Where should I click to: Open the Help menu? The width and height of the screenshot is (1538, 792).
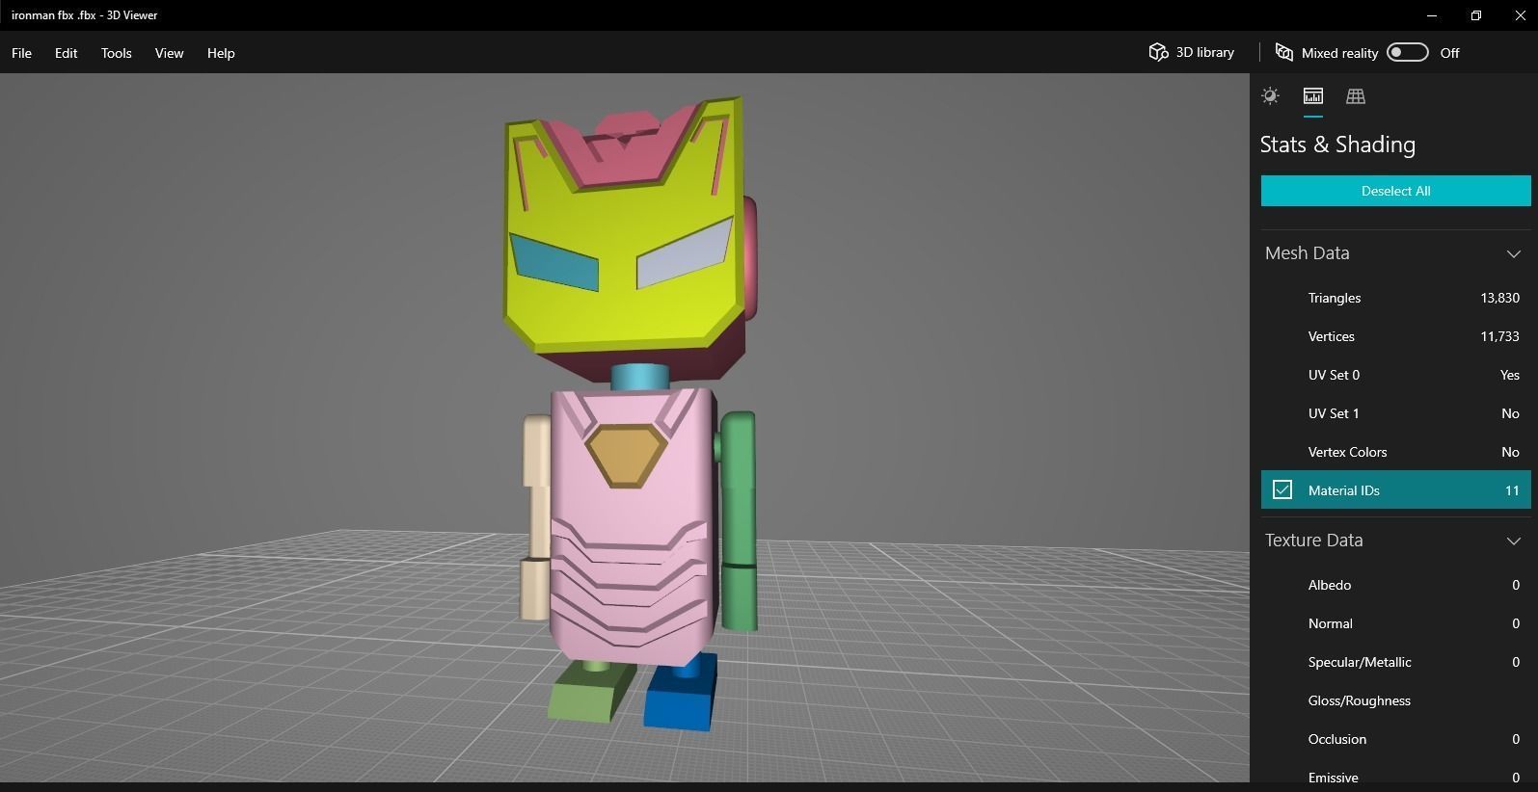pos(221,53)
